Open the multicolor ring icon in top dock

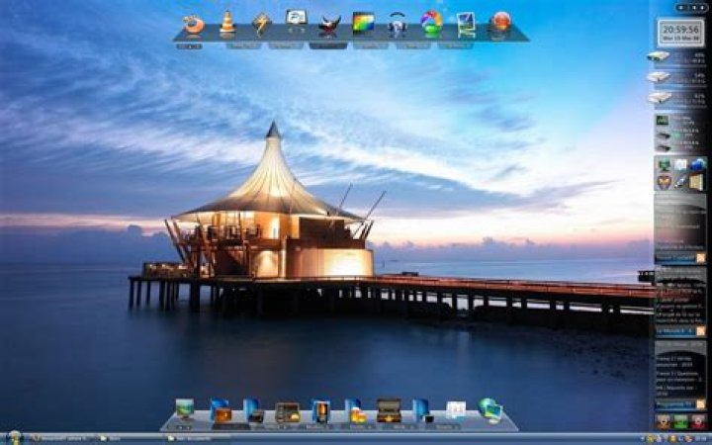pos(431,23)
